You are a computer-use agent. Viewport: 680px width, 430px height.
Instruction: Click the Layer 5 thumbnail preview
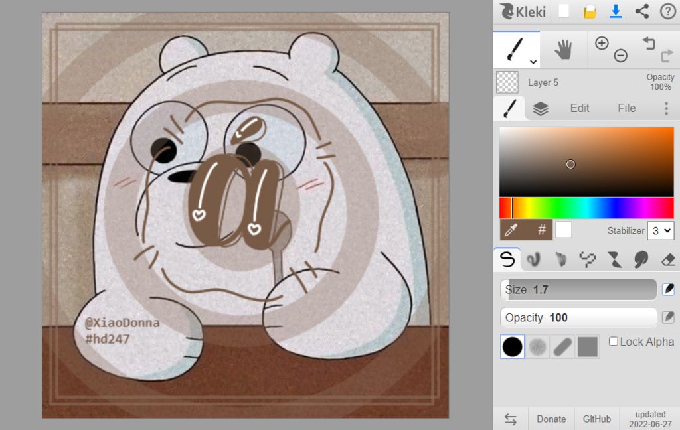coord(507,82)
